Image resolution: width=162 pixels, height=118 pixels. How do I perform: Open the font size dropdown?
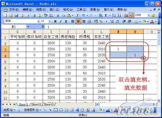50,21
